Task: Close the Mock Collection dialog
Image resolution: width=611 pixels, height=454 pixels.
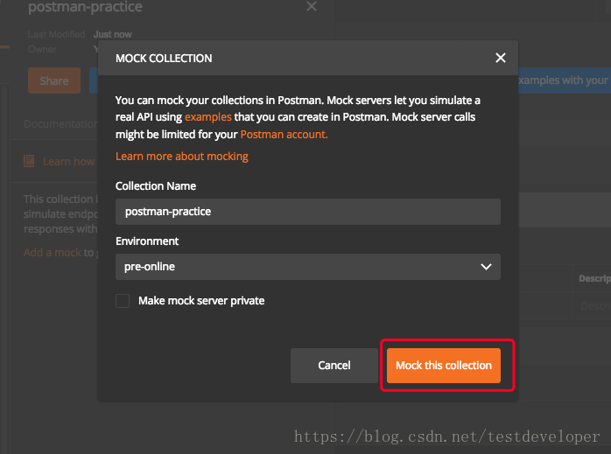Action: coord(501,58)
